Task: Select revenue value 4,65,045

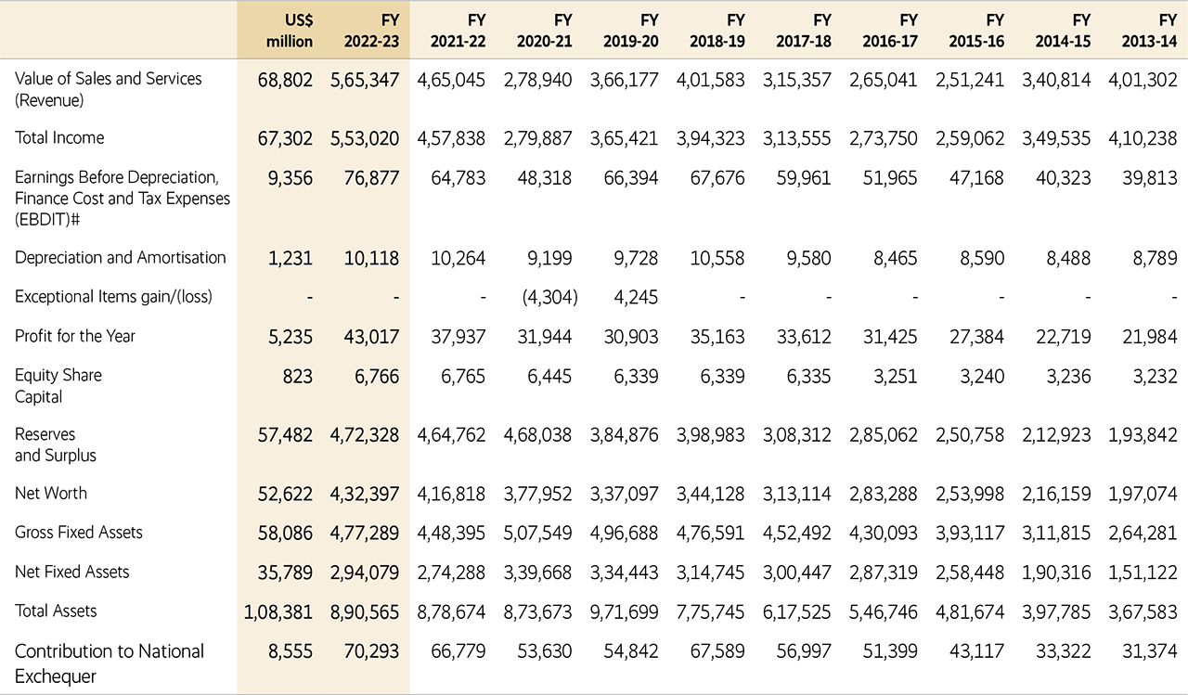Action: (452, 81)
